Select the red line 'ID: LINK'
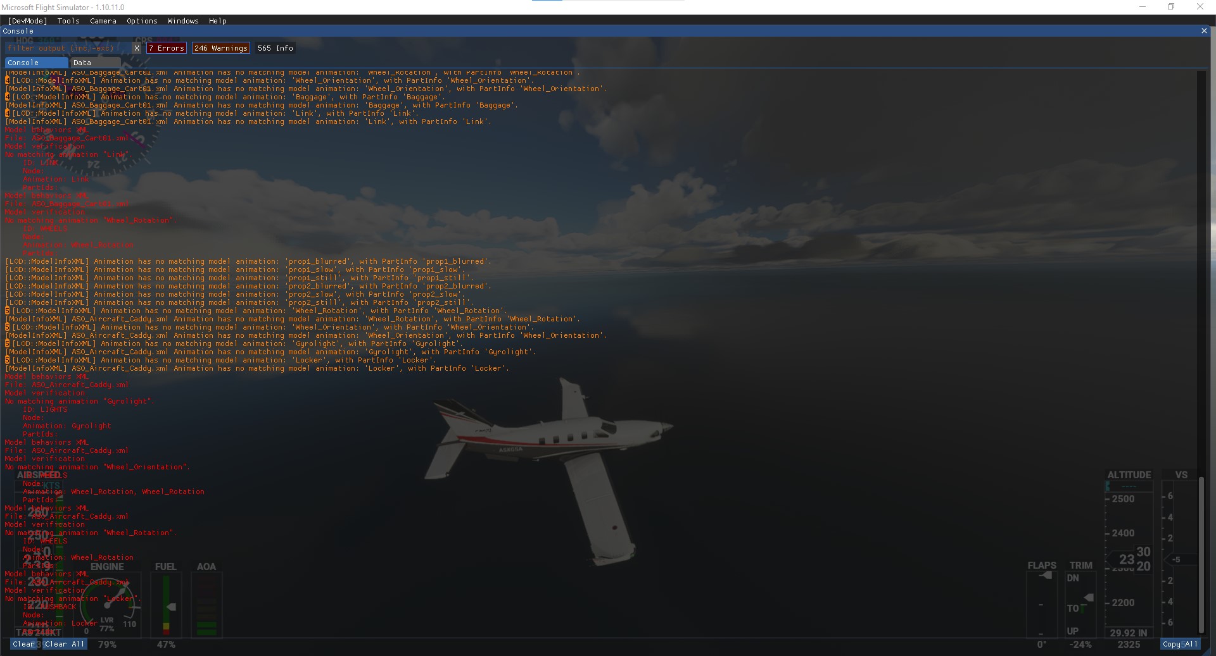 tap(41, 163)
